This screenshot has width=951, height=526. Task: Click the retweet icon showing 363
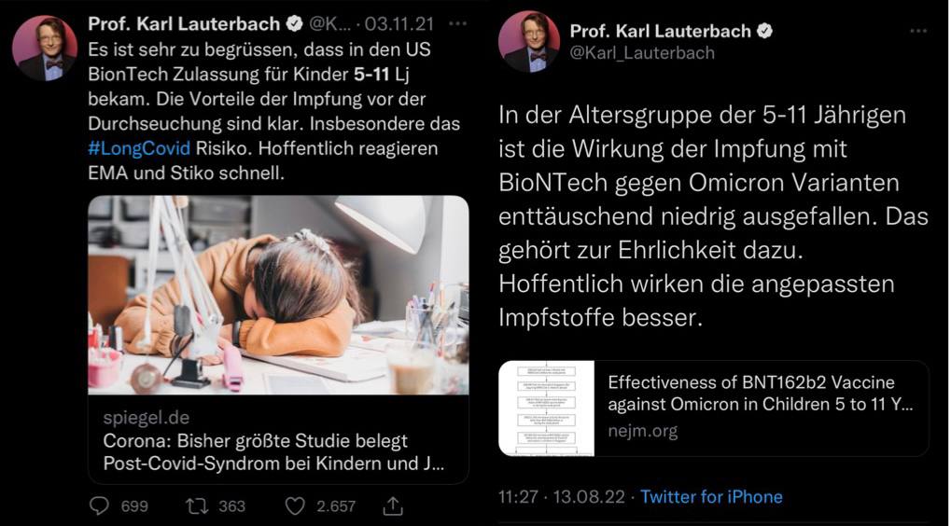click(197, 505)
